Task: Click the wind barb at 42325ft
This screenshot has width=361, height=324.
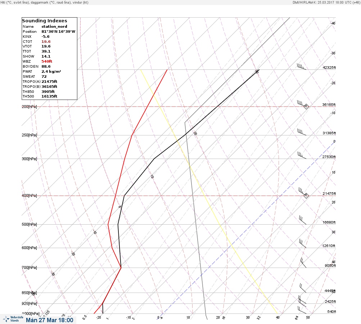Action: point(302,67)
